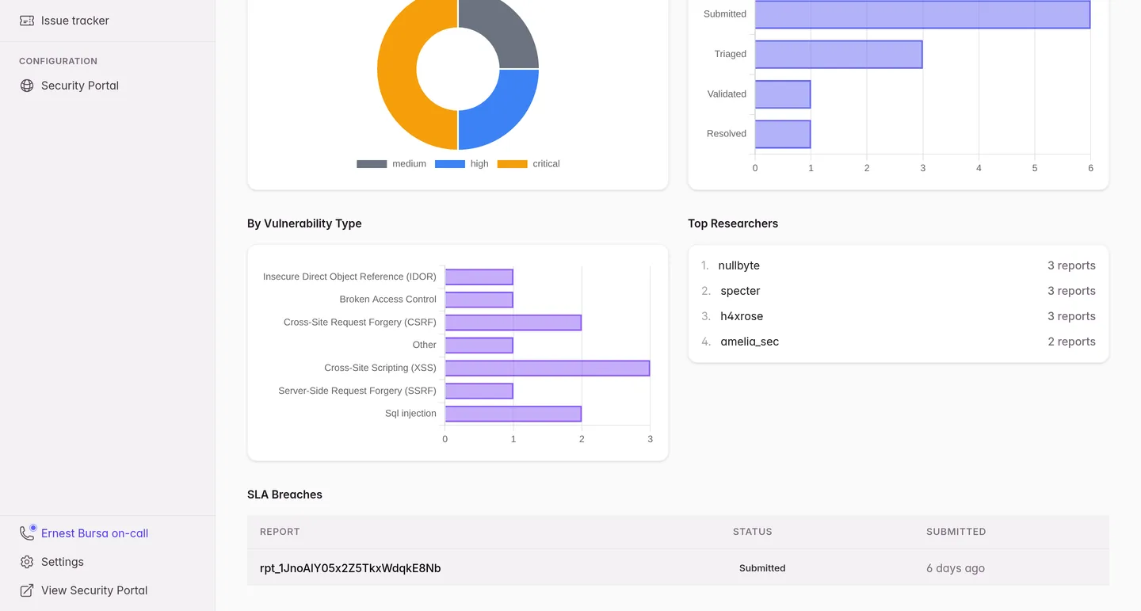
Task: Click the orange critical donut segment
Action: coord(396,70)
